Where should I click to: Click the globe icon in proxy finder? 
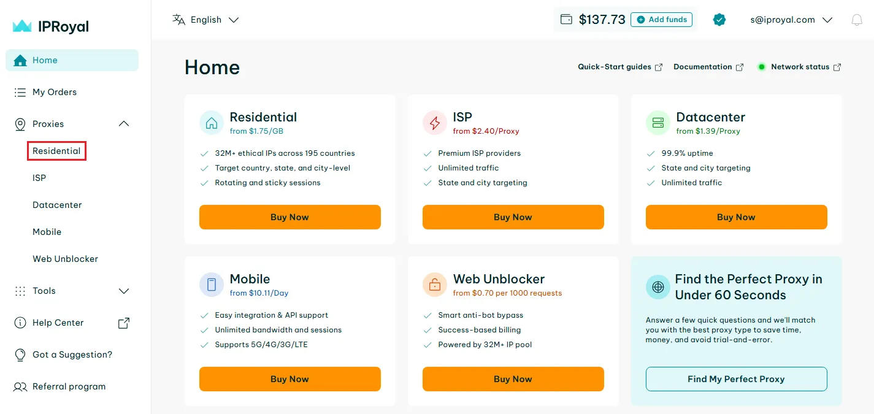pyautogui.click(x=658, y=287)
